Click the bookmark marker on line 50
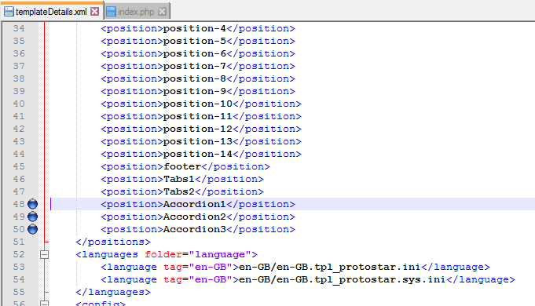Screen dimensions: 535x306 click(x=32, y=229)
